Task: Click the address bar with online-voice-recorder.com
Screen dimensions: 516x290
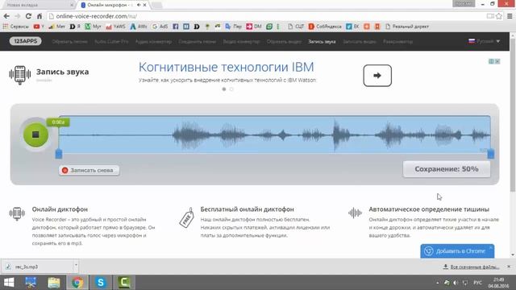Action: (267, 16)
